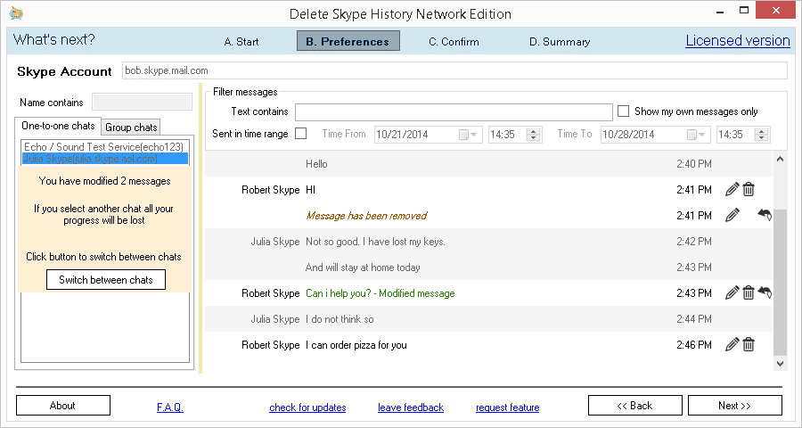Focus the Name contains field
Viewport: 802px width, 428px height.
(143, 102)
